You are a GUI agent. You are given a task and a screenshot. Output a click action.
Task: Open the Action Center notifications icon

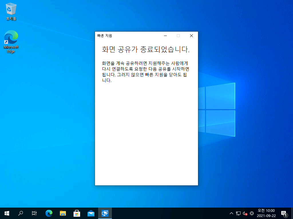284,213
